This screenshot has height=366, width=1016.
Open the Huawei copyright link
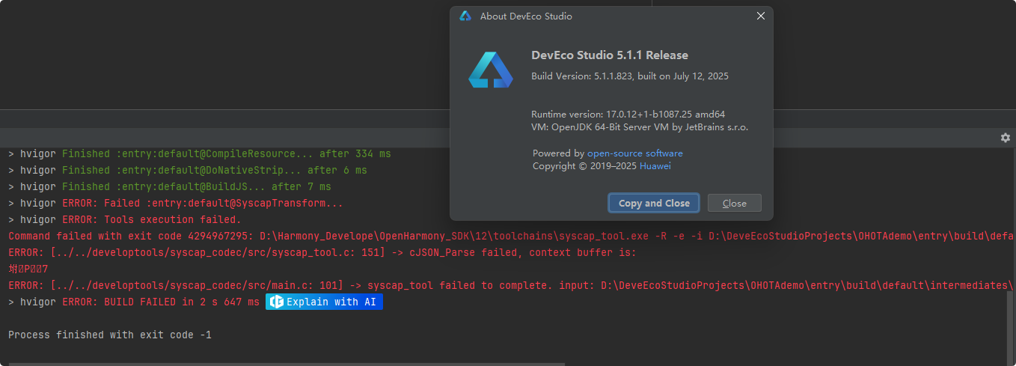(655, 165)
